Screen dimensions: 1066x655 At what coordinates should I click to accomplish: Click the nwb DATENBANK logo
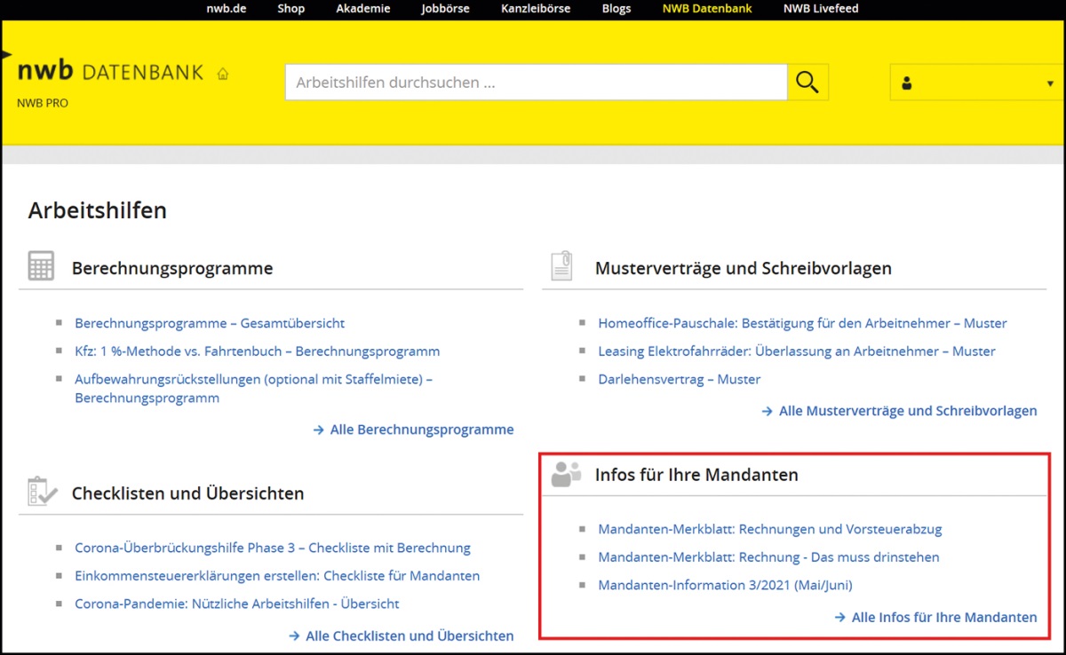110,72
